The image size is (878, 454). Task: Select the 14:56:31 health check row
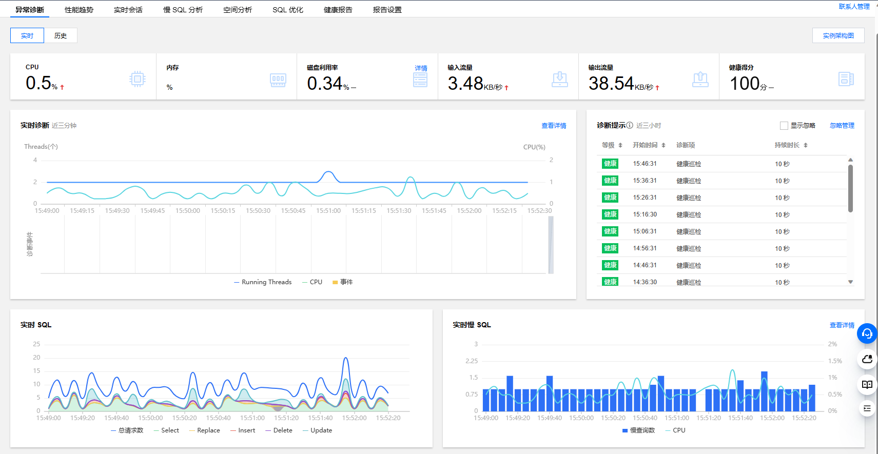pyautogui.click(x=721, y=248)
